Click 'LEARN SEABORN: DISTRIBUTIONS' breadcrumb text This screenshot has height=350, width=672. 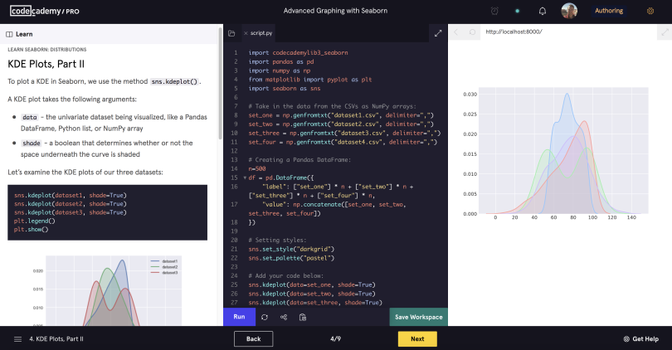pyautogui.click(x=46, y=49)
